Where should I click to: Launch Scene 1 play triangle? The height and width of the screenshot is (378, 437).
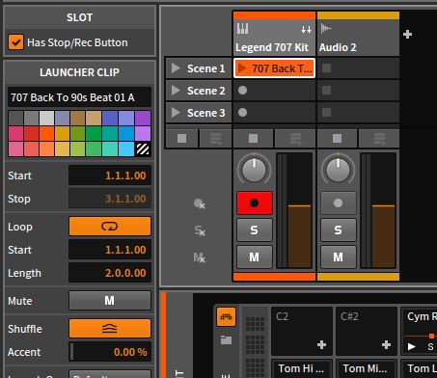click(x=176, y=68)
